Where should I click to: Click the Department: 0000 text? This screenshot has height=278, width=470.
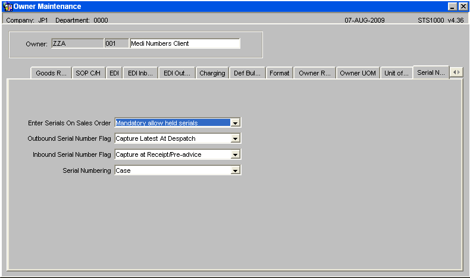coord(82,20)
